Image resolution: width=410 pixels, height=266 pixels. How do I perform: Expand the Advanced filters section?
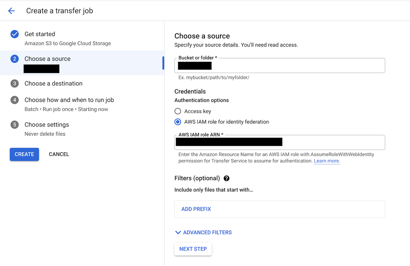(203, 232)
